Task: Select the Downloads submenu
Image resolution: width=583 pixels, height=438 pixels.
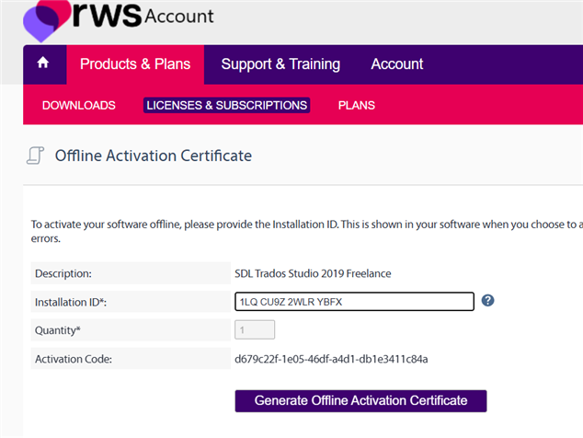Action: [79, 105]
